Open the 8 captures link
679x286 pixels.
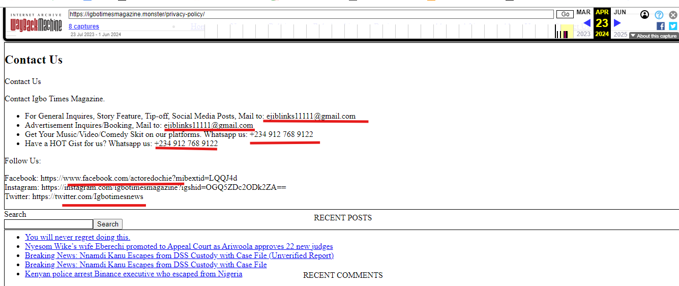click(84, 26)
